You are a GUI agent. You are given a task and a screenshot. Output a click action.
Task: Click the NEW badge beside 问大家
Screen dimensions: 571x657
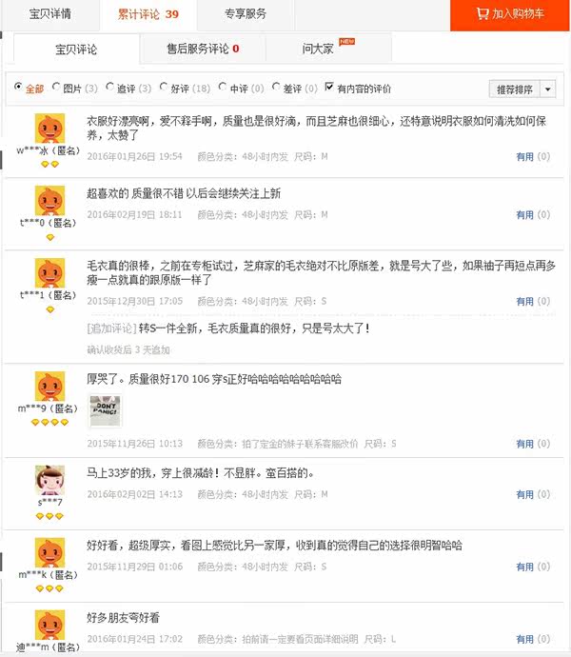click(x=346, y=42)
